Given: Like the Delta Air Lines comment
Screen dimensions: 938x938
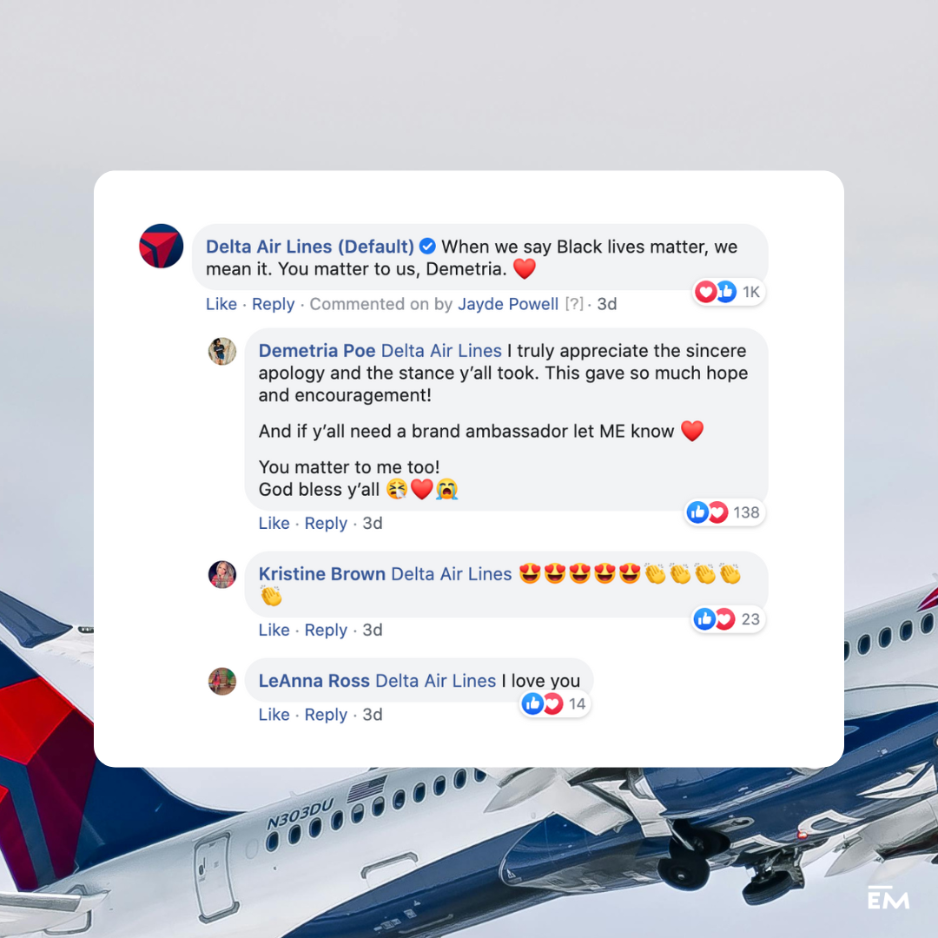Looking at the screenshot, I should coord(221,304).
